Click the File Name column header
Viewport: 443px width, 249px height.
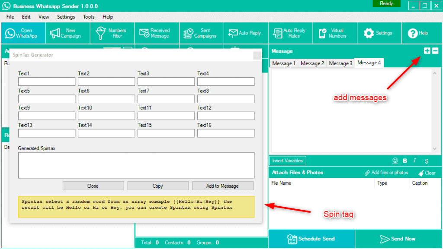pyautogui.click(x=322, y=183)
